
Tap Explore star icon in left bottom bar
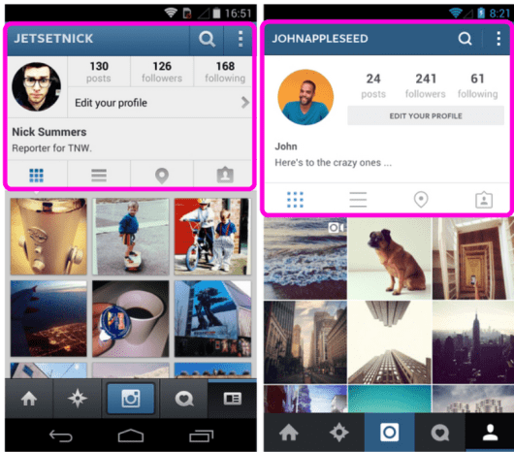click(x=78, y=399)
